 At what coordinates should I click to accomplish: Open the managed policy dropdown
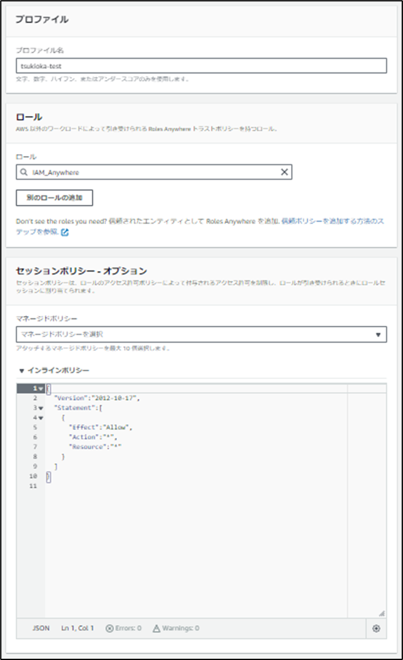pyautogui.click(x=201, y=334)
